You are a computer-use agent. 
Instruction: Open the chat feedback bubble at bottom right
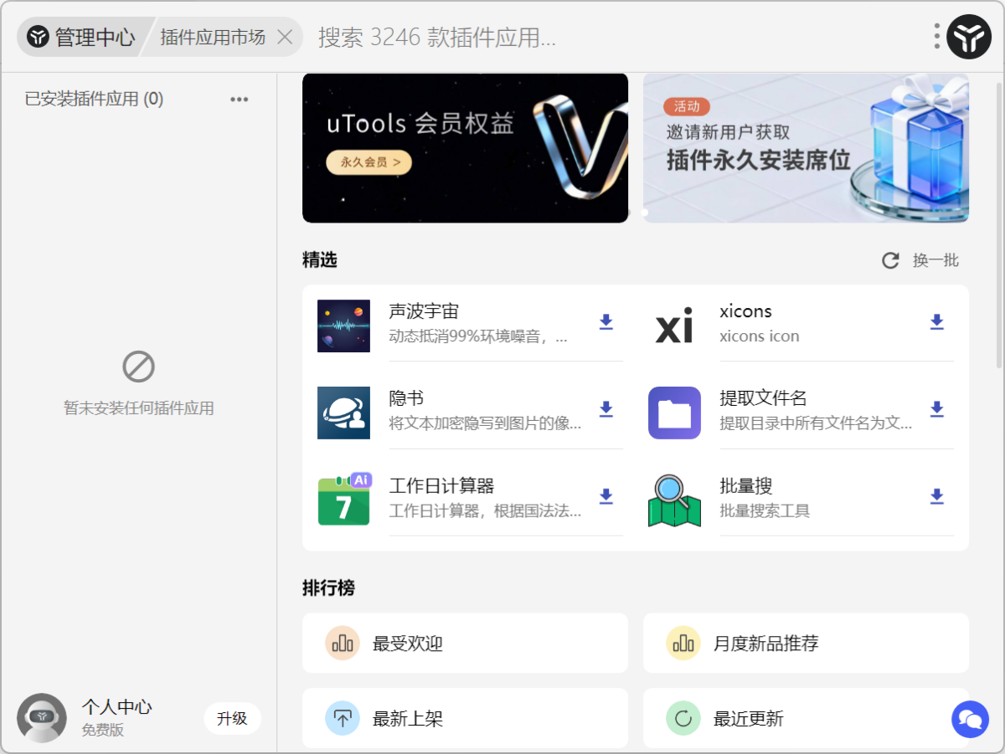[970, 719]
